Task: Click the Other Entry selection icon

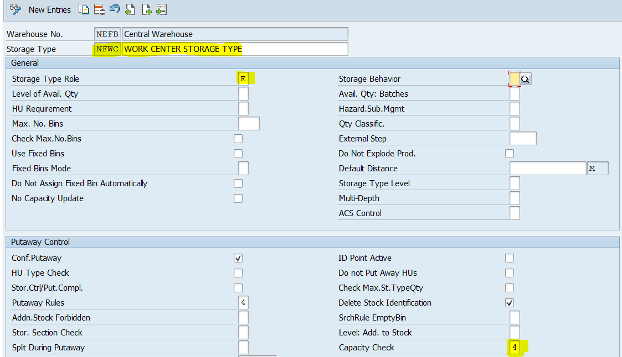Action: (161, 9)
